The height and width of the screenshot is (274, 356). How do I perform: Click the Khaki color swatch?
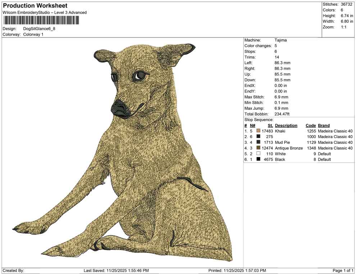tap(258, 131)
